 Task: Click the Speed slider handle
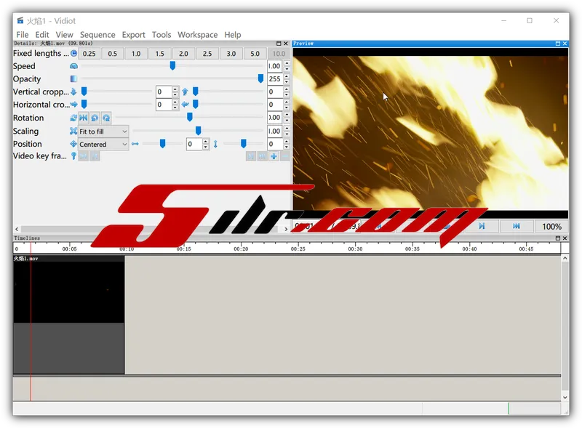[x=172, y=65]
